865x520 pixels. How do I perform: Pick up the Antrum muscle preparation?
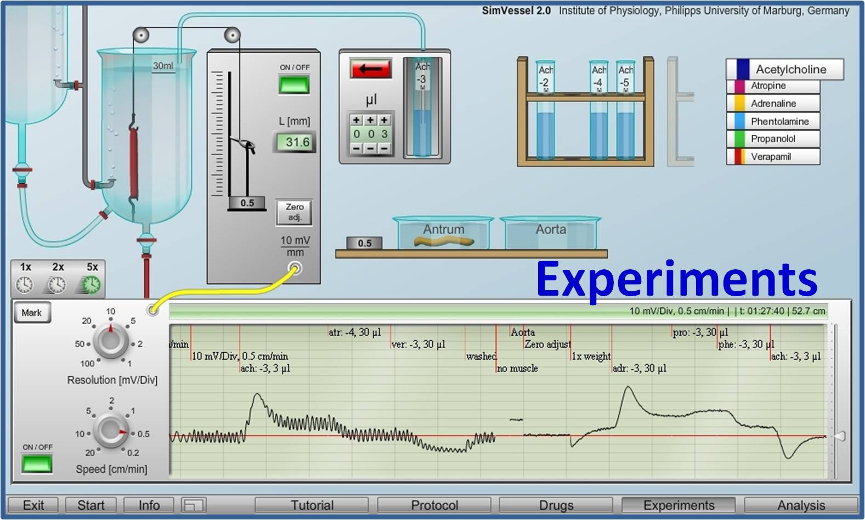click(443, 241)
